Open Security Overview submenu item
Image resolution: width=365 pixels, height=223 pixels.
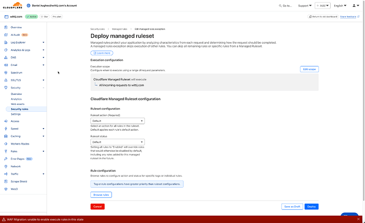16,94
